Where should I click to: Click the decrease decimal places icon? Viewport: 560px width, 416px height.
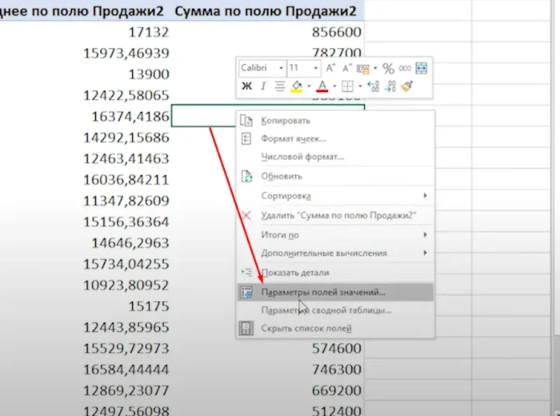click(x=390, y=86)
